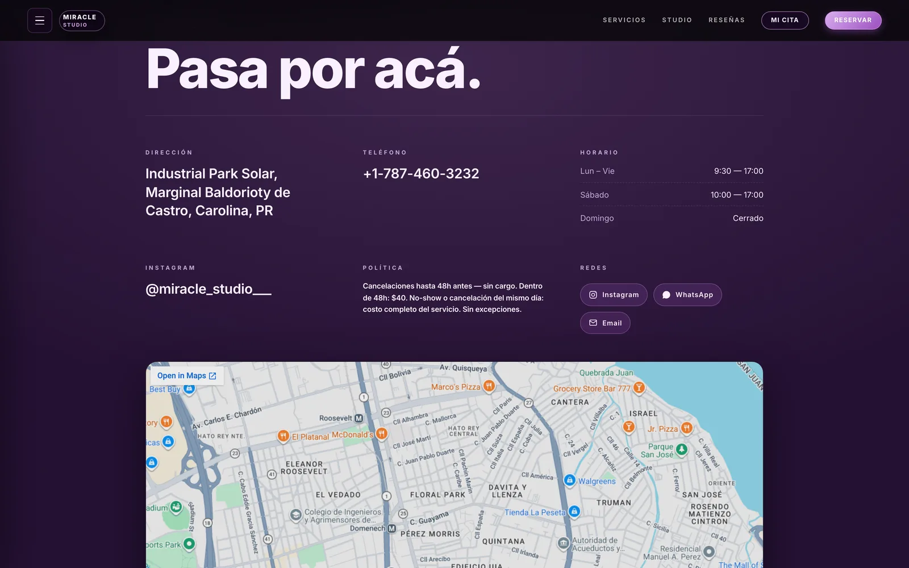Click the DAVITA Y LLENZA map label
Screen dimensions: 909x568
coord(507,491)
